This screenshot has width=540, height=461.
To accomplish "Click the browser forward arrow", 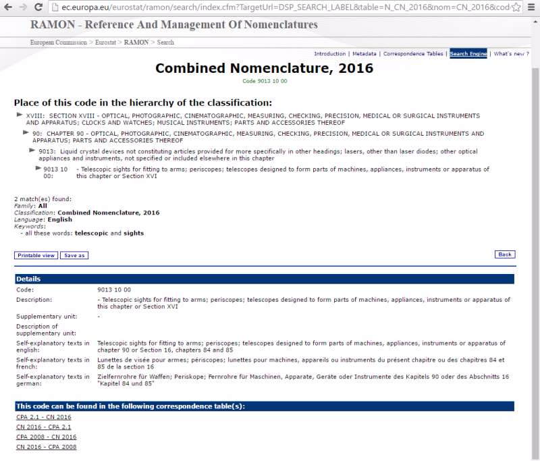I will 23,7.
